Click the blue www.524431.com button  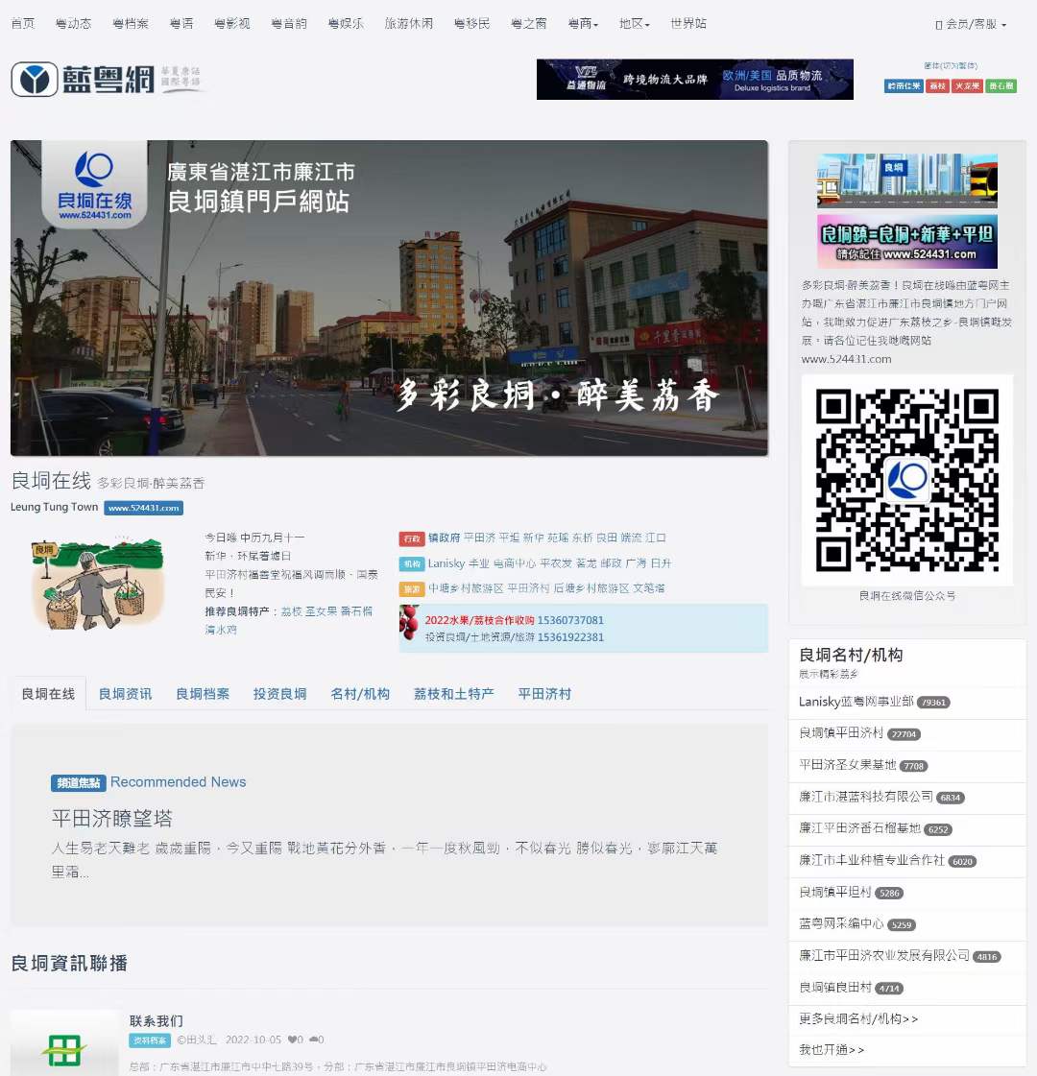click(143, 508)
